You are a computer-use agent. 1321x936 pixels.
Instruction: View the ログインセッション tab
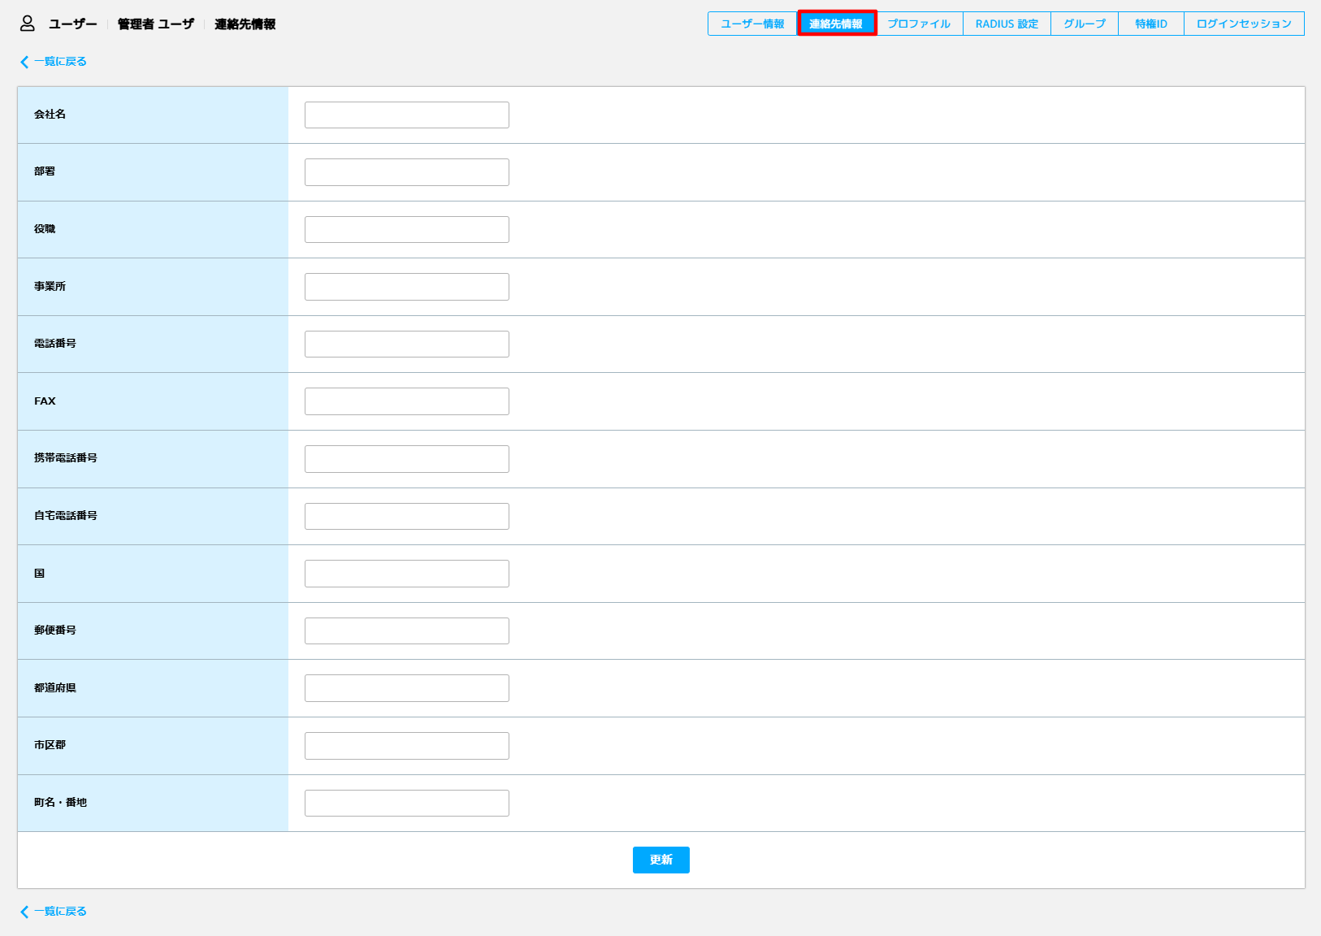click(1244, 24)
